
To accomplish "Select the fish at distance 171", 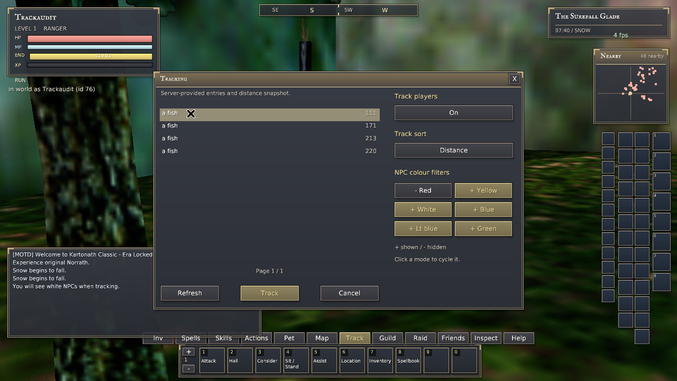I will point(270,125).
